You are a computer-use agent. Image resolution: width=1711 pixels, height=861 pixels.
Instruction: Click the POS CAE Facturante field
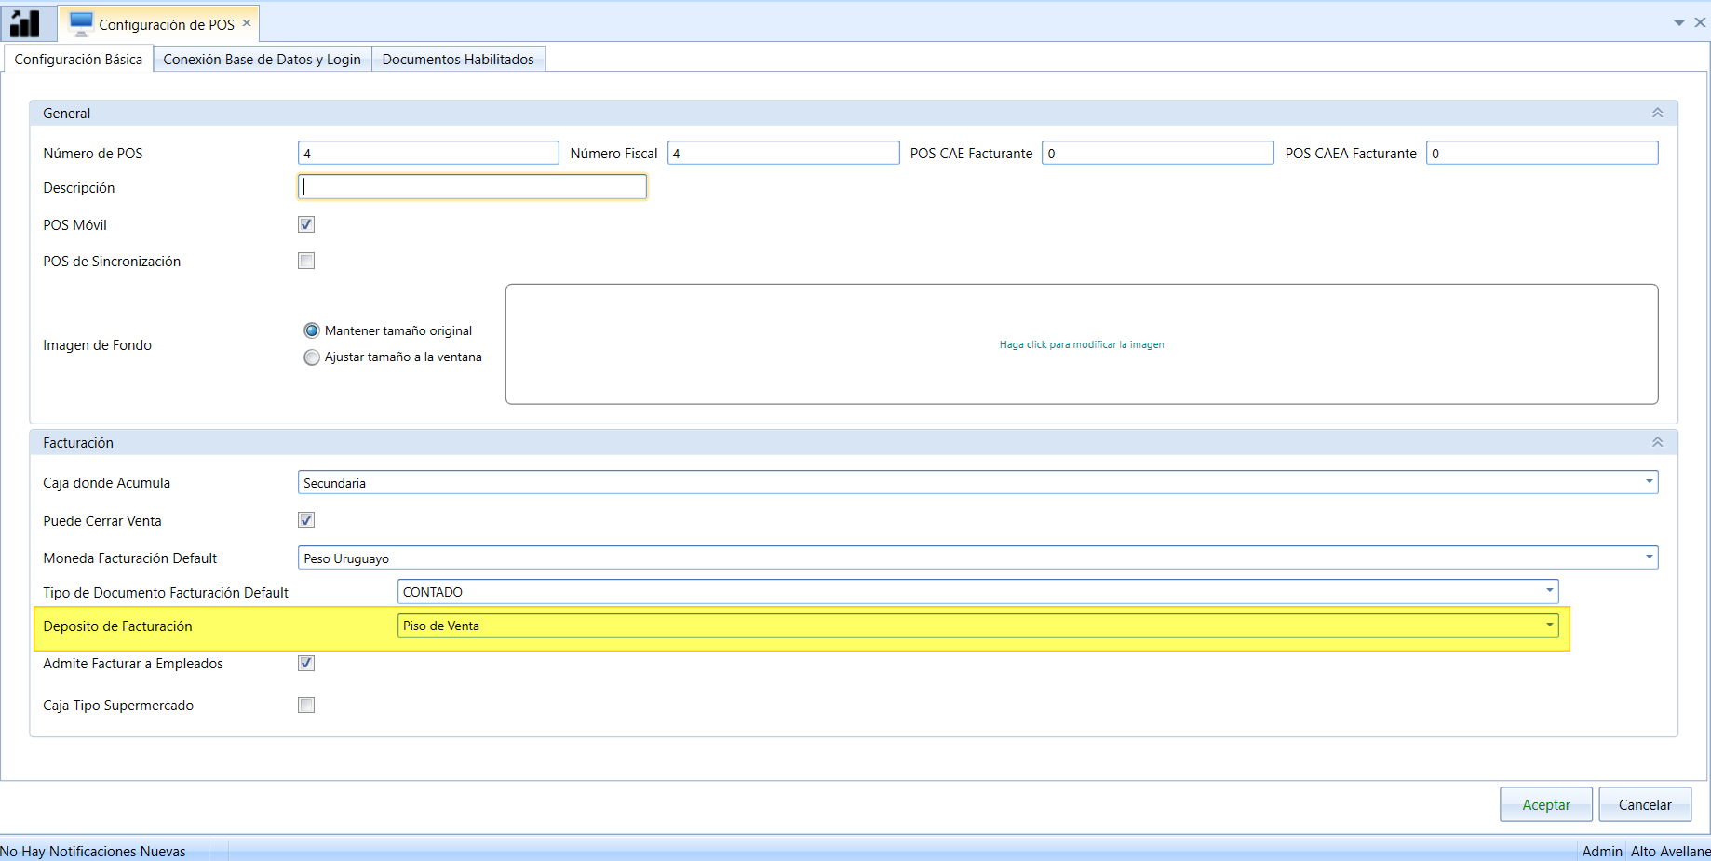click(1157, 153)
